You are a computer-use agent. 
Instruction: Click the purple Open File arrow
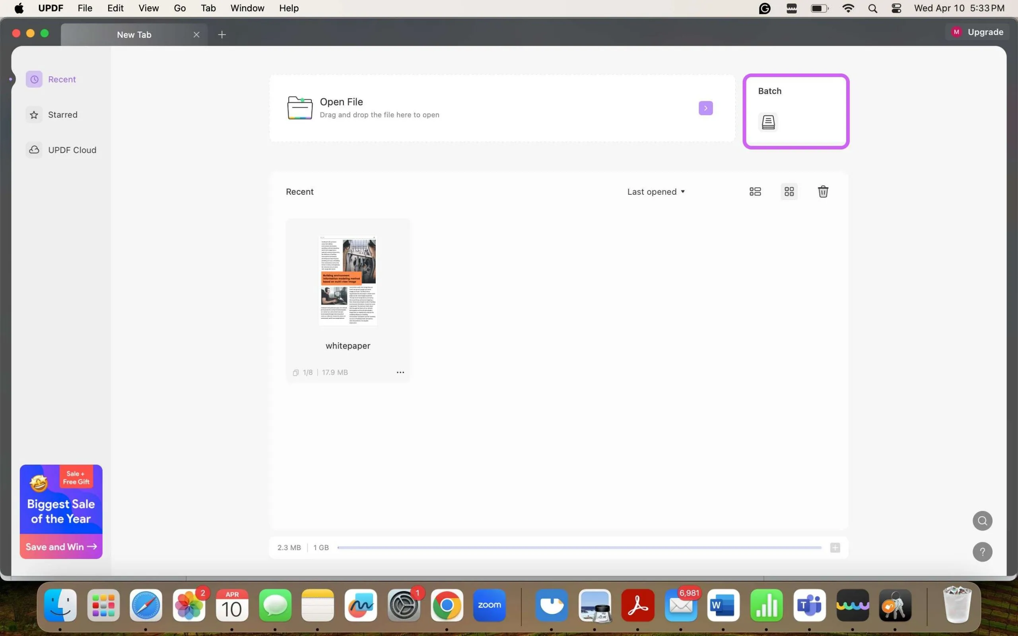705,108
